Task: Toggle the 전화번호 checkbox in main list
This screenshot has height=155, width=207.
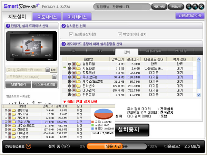Action: pyautogui.click(x=74, y=86)
